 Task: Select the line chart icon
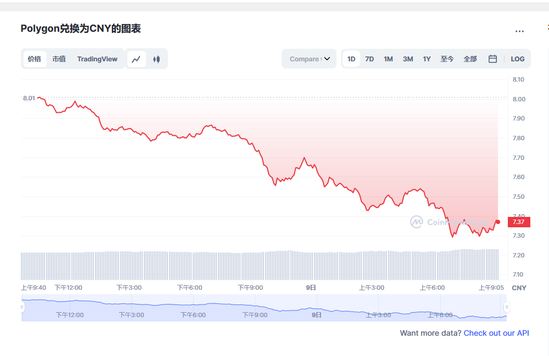coord(136,59)
